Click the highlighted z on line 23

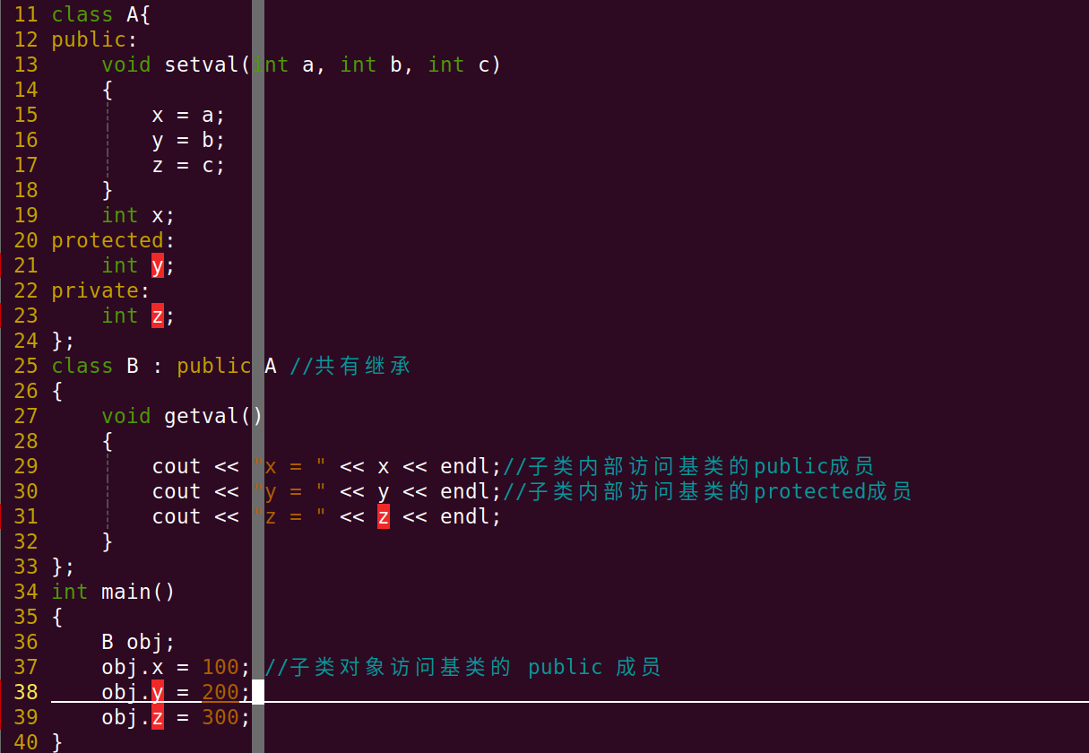coord(156,315)
